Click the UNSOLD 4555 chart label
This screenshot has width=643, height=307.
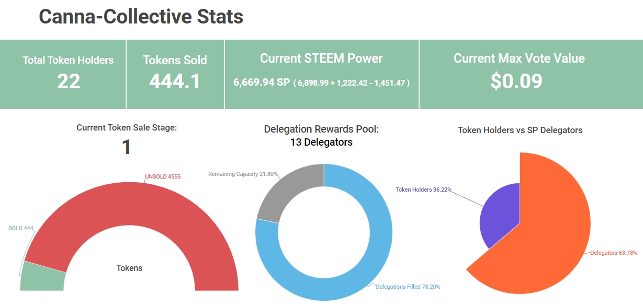pyautogui.click(x=163, y=176)
